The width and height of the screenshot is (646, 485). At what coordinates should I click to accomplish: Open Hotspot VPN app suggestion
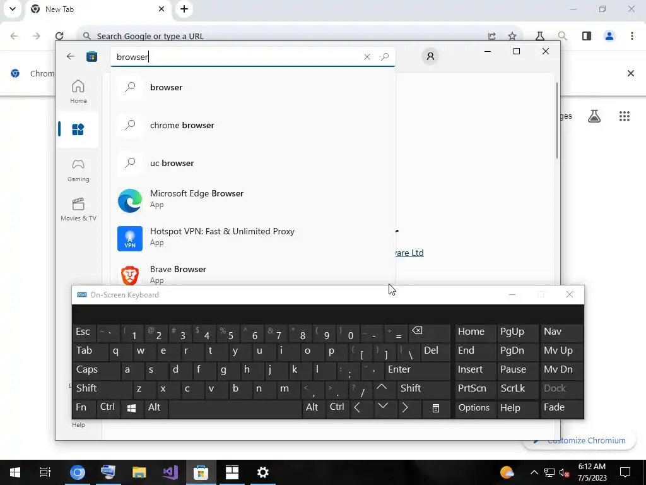pos(253,237)
